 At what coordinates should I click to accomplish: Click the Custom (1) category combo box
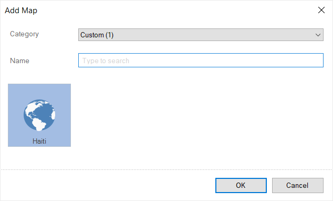tap(201, 35)
